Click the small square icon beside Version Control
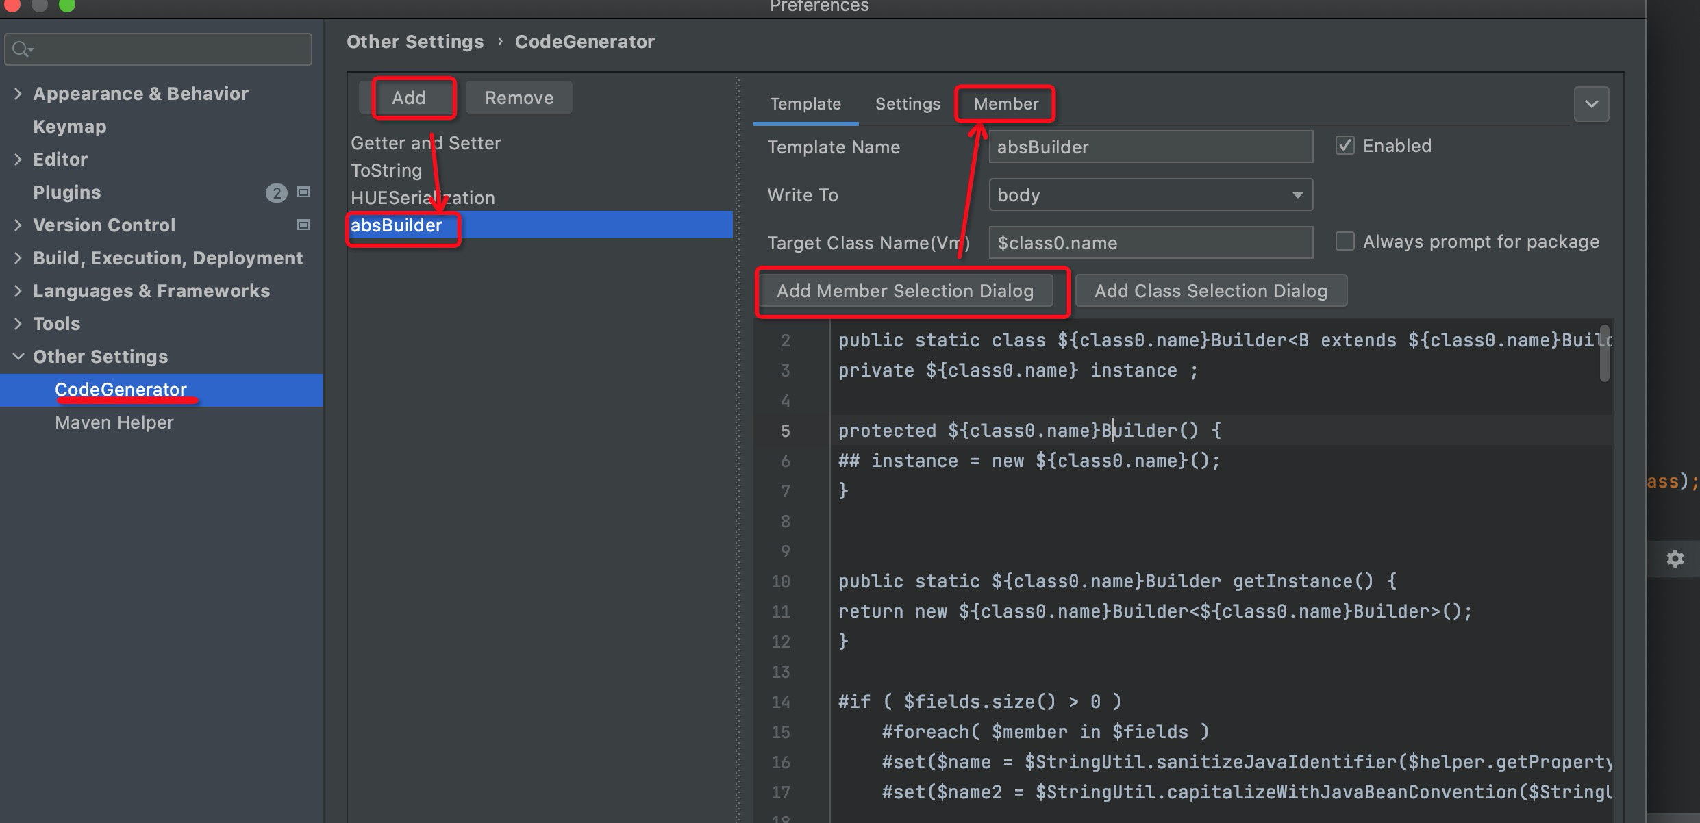The image size is (1700, 823). click(302, 225)
